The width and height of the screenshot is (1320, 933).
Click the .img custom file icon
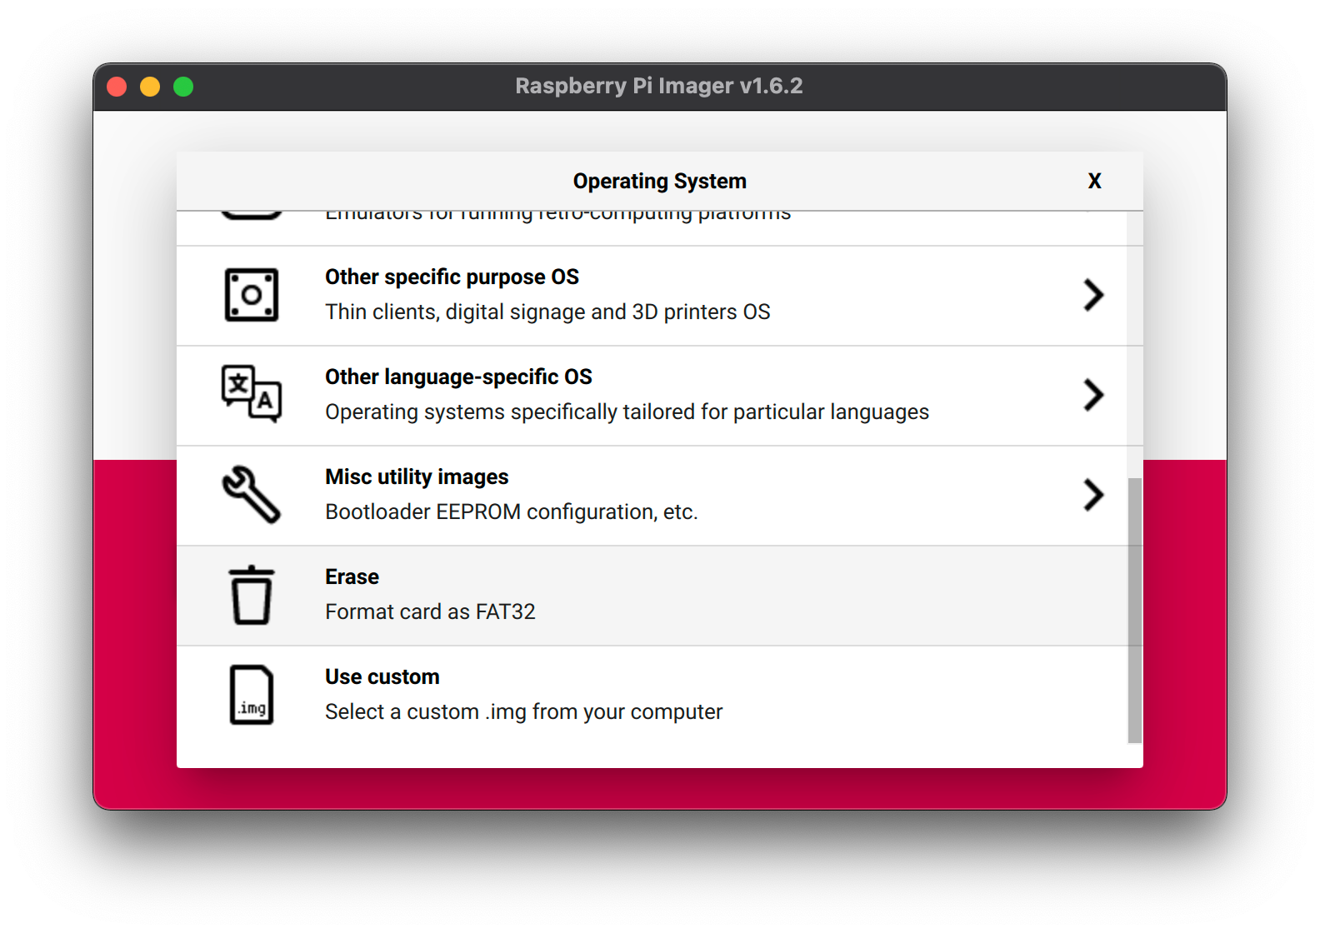252,695
